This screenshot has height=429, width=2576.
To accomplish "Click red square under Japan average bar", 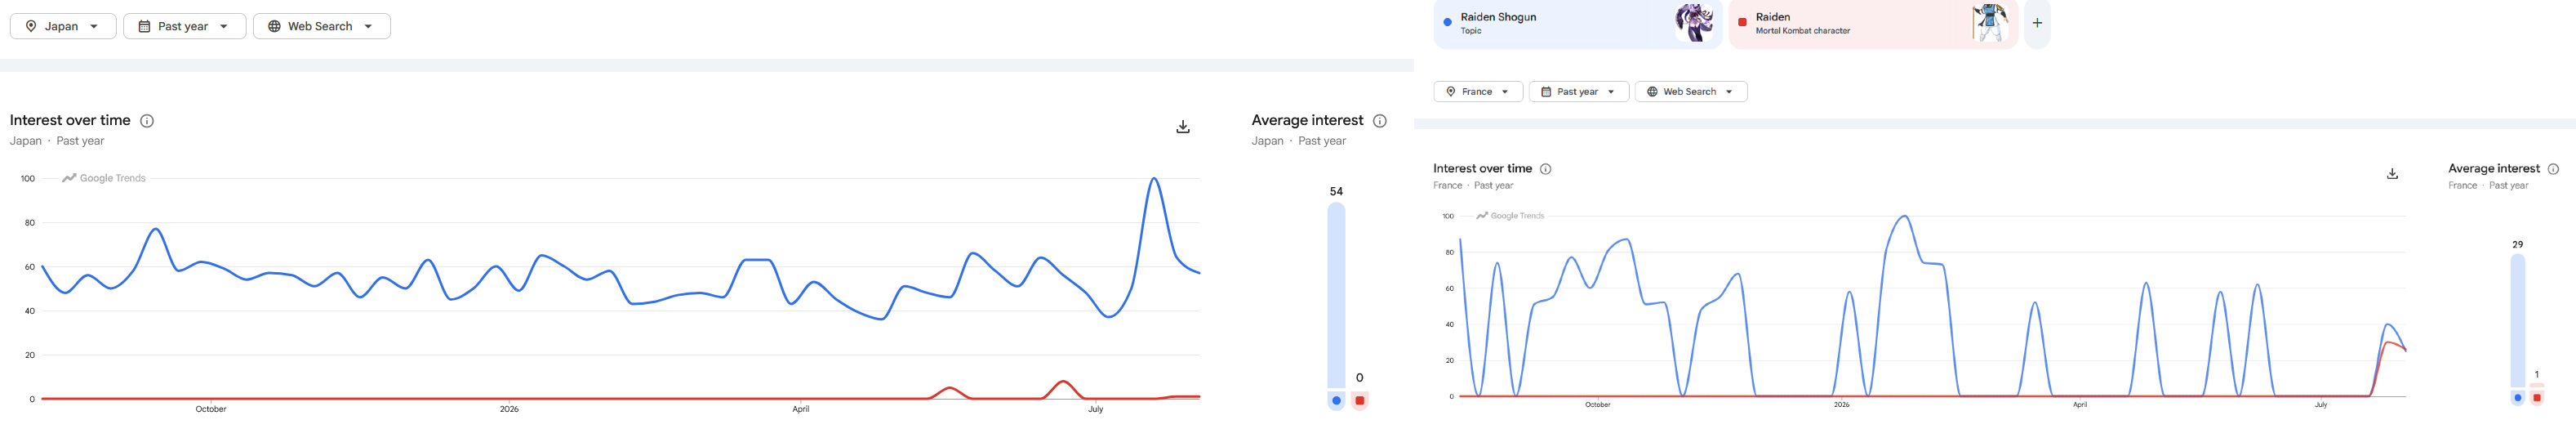I will click(x=1360, y=401).
